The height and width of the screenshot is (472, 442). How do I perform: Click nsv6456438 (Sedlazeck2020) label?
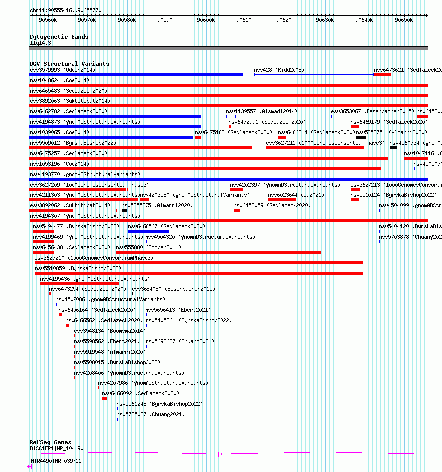(72, 247)
